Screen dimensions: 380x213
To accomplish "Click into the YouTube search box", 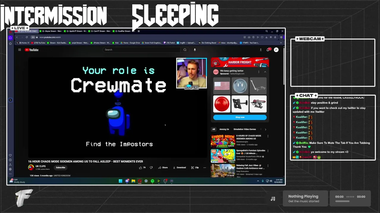I will click(142, 50).
